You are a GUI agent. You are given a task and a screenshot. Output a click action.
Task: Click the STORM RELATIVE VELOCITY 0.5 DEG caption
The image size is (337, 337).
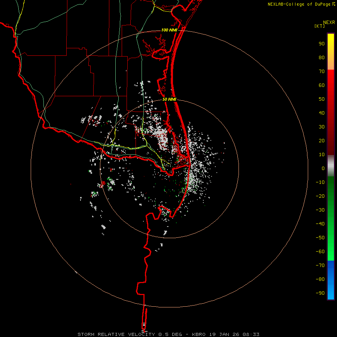click(130, 334)
